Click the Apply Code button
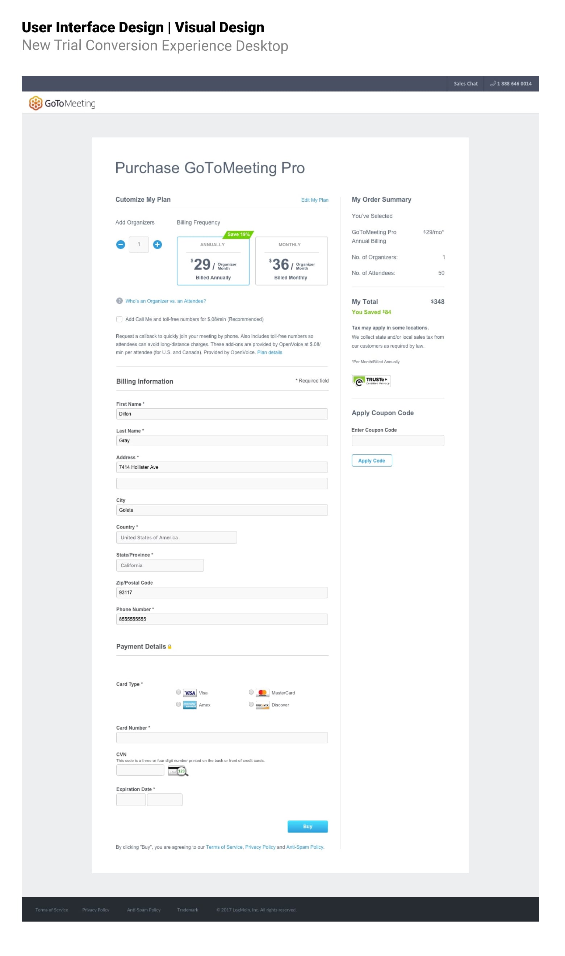Screen dimensions: 565x956 pyautogui.click(x=372, y=461)
